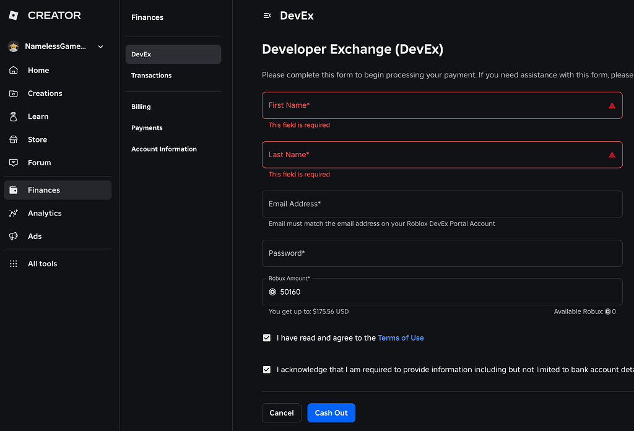Select the Creations icon in sidebar
The width and height of the screenshot is (634, 431).
pyautogui.click(x=13, y=93)
